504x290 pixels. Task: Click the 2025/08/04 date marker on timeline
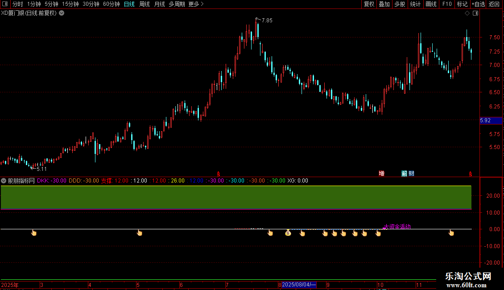pos(299,285)
